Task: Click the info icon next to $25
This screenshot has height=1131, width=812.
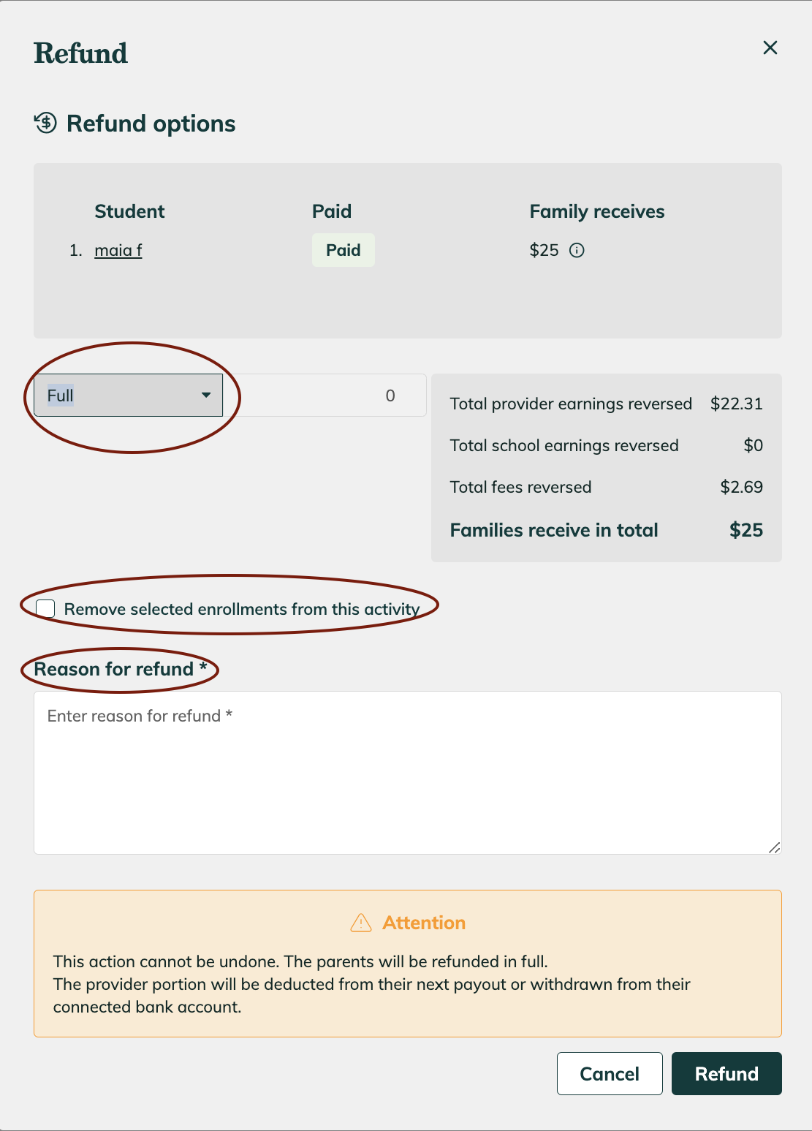Action: pyautogui.click(x=577, y=251)
